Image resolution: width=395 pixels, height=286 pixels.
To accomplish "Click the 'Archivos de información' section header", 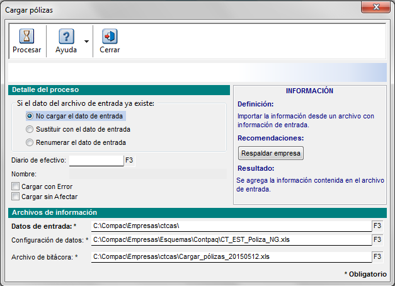I will click(x=198, y=213).
